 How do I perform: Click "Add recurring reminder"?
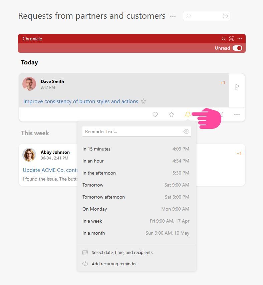114,264
